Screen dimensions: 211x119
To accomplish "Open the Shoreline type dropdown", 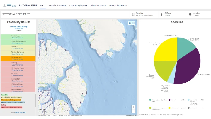I will [x=144, y=14].
